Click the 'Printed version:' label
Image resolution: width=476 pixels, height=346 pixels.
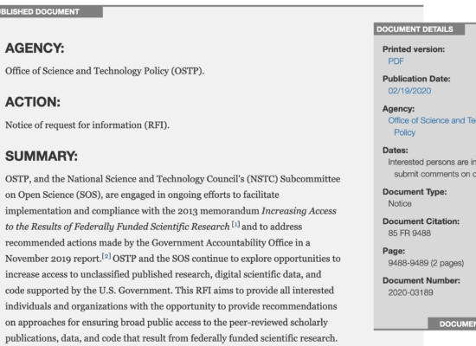pos(414,49)
